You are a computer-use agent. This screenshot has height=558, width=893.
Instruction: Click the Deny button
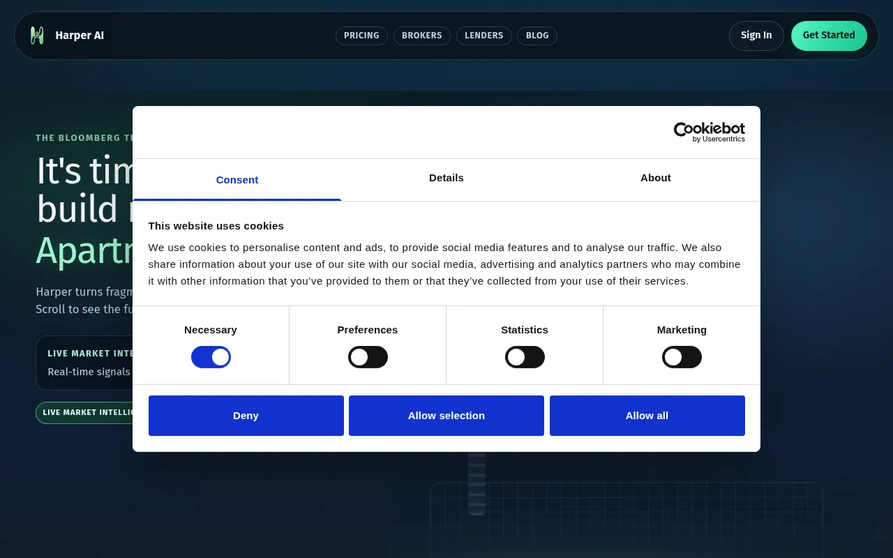246,416
